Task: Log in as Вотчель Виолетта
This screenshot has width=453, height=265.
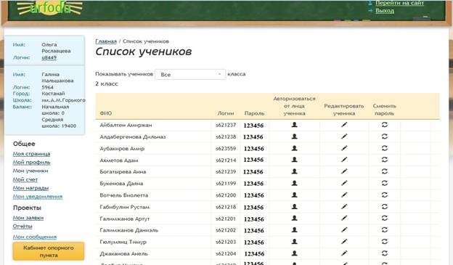Action: tap(294, 195)
